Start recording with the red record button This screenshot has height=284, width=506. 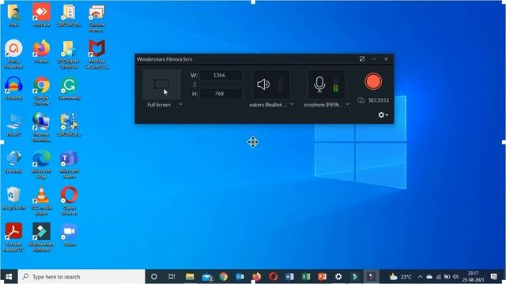click(373, 81)
